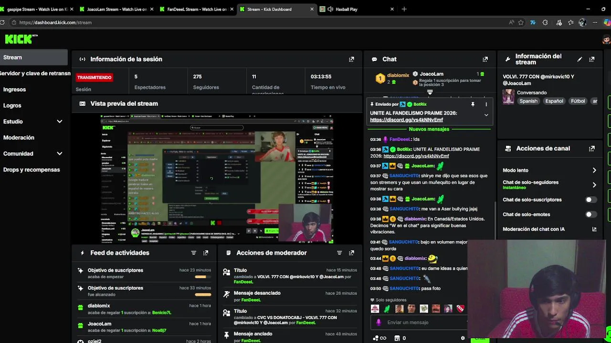The width and height of the screenshot is (611, 343).
Task: Open the Discord link in pinned message
Action: pyautogui.click(x=406, y=120)
